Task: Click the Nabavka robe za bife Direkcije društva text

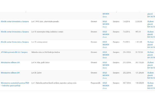Action: click(x=45, y=52)
